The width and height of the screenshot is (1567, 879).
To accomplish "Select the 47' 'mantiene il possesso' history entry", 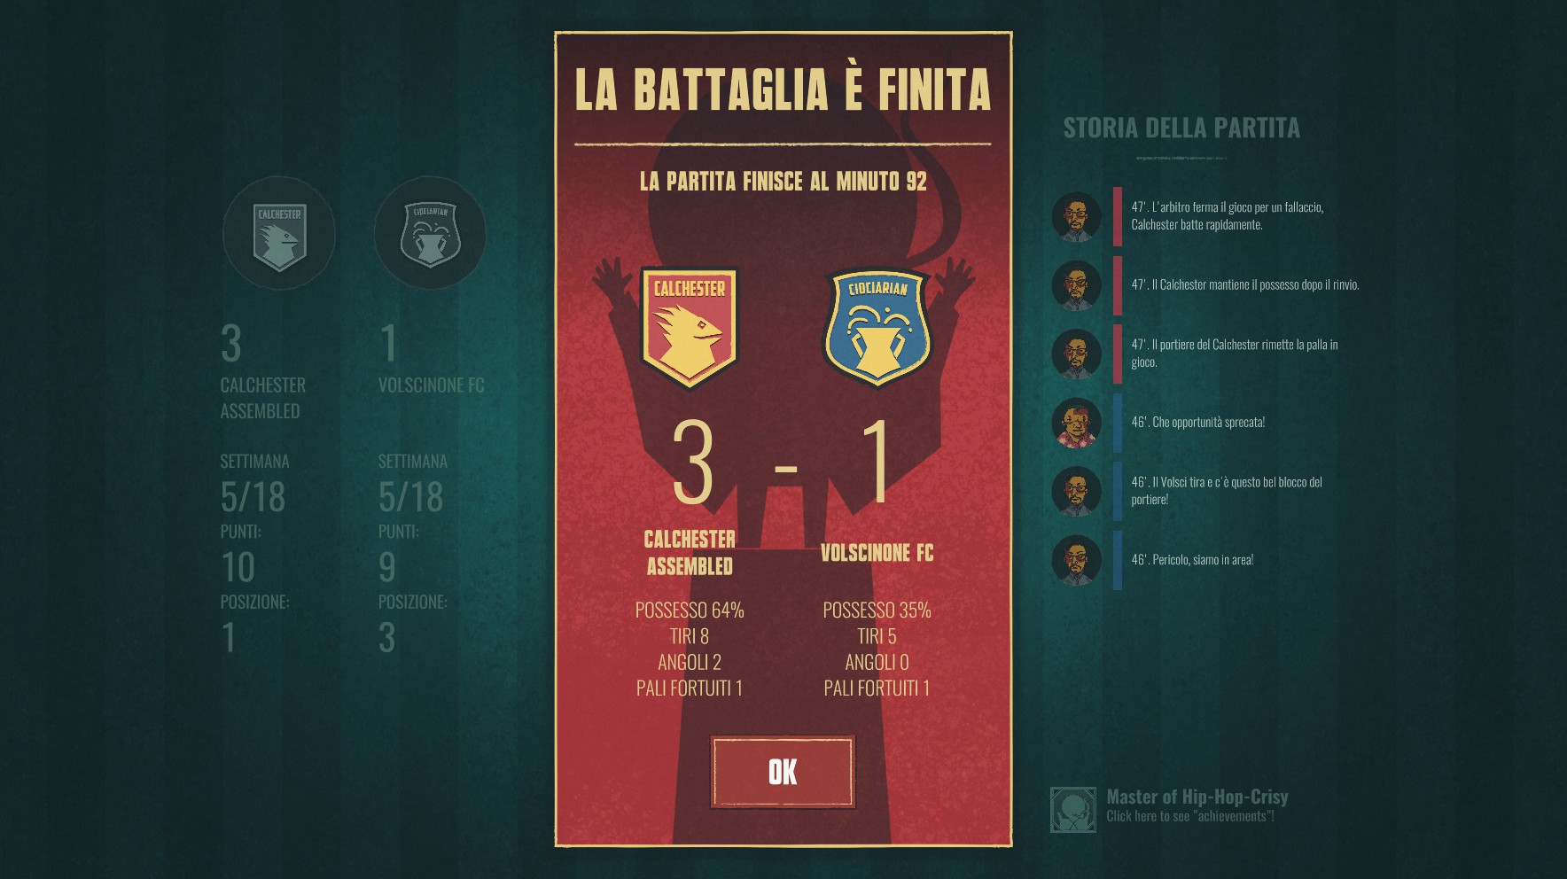I will [x=1245, y=285].
